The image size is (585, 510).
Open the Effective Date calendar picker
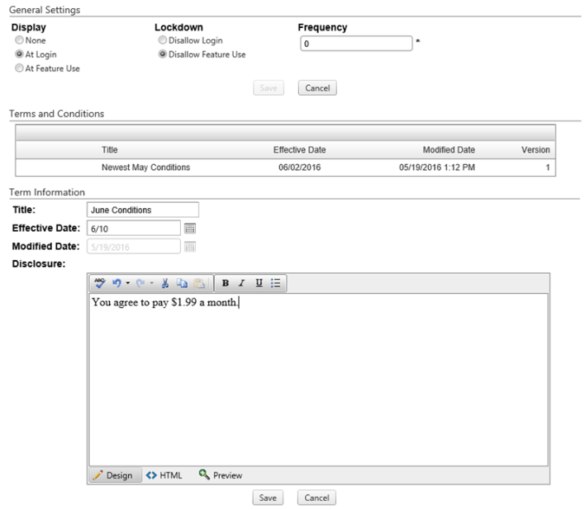[x=190, y=229]
